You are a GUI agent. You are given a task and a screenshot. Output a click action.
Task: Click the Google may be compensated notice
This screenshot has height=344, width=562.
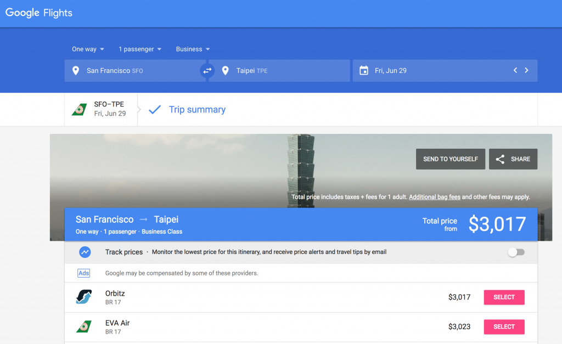pos(182,273)
